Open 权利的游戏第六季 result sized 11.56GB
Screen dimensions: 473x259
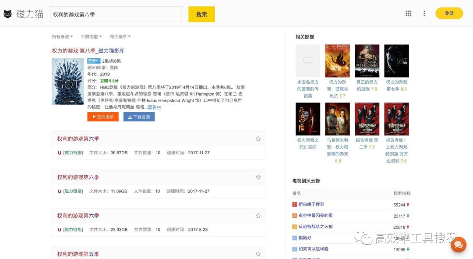click(x=78, y=177)
